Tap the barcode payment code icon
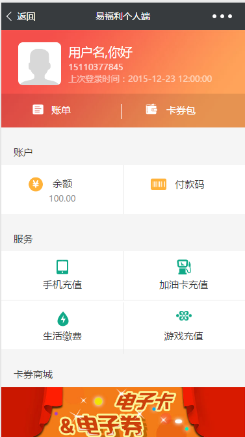This screenshot has width=245, height=437. point(159,184)
